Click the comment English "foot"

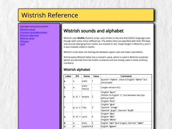pos(108,101)
